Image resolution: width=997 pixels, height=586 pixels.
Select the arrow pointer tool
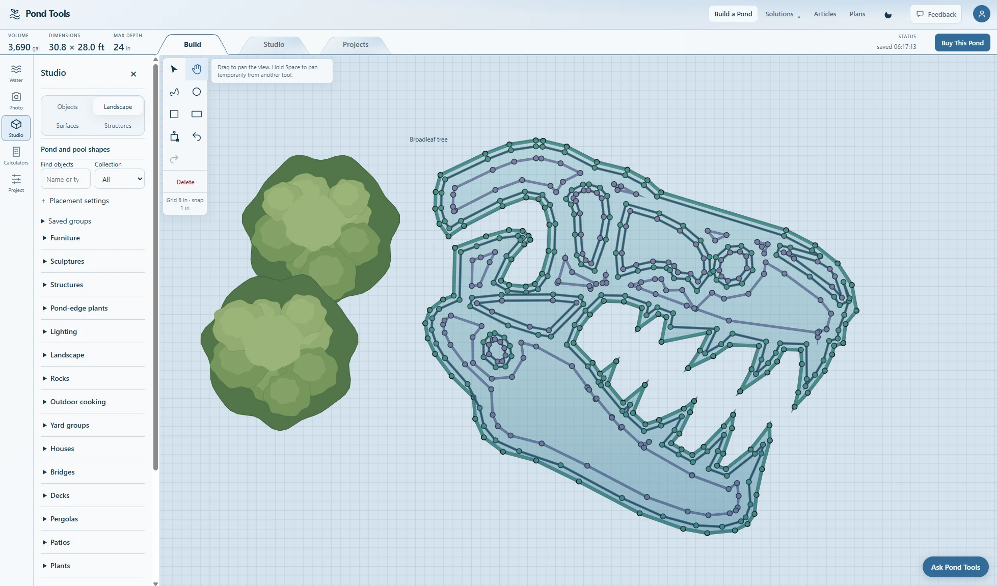pos(174,69)
